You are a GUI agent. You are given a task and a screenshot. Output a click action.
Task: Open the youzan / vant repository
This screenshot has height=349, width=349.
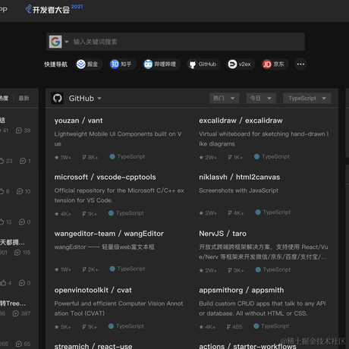[x=78, y=121]
